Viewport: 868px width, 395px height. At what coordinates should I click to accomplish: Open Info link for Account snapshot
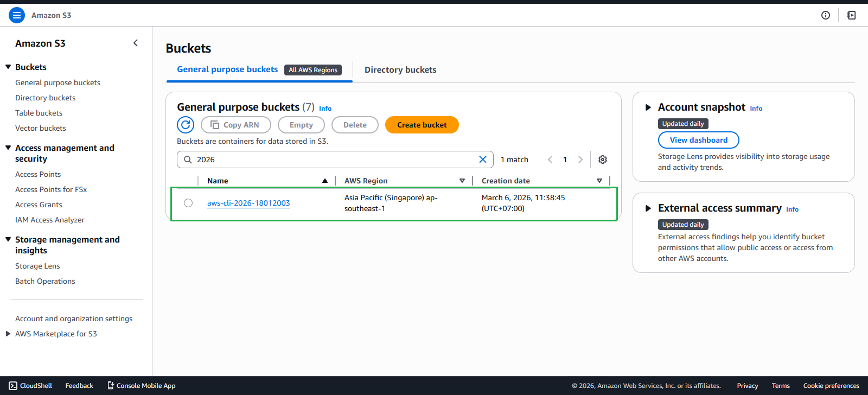(756, 109)
